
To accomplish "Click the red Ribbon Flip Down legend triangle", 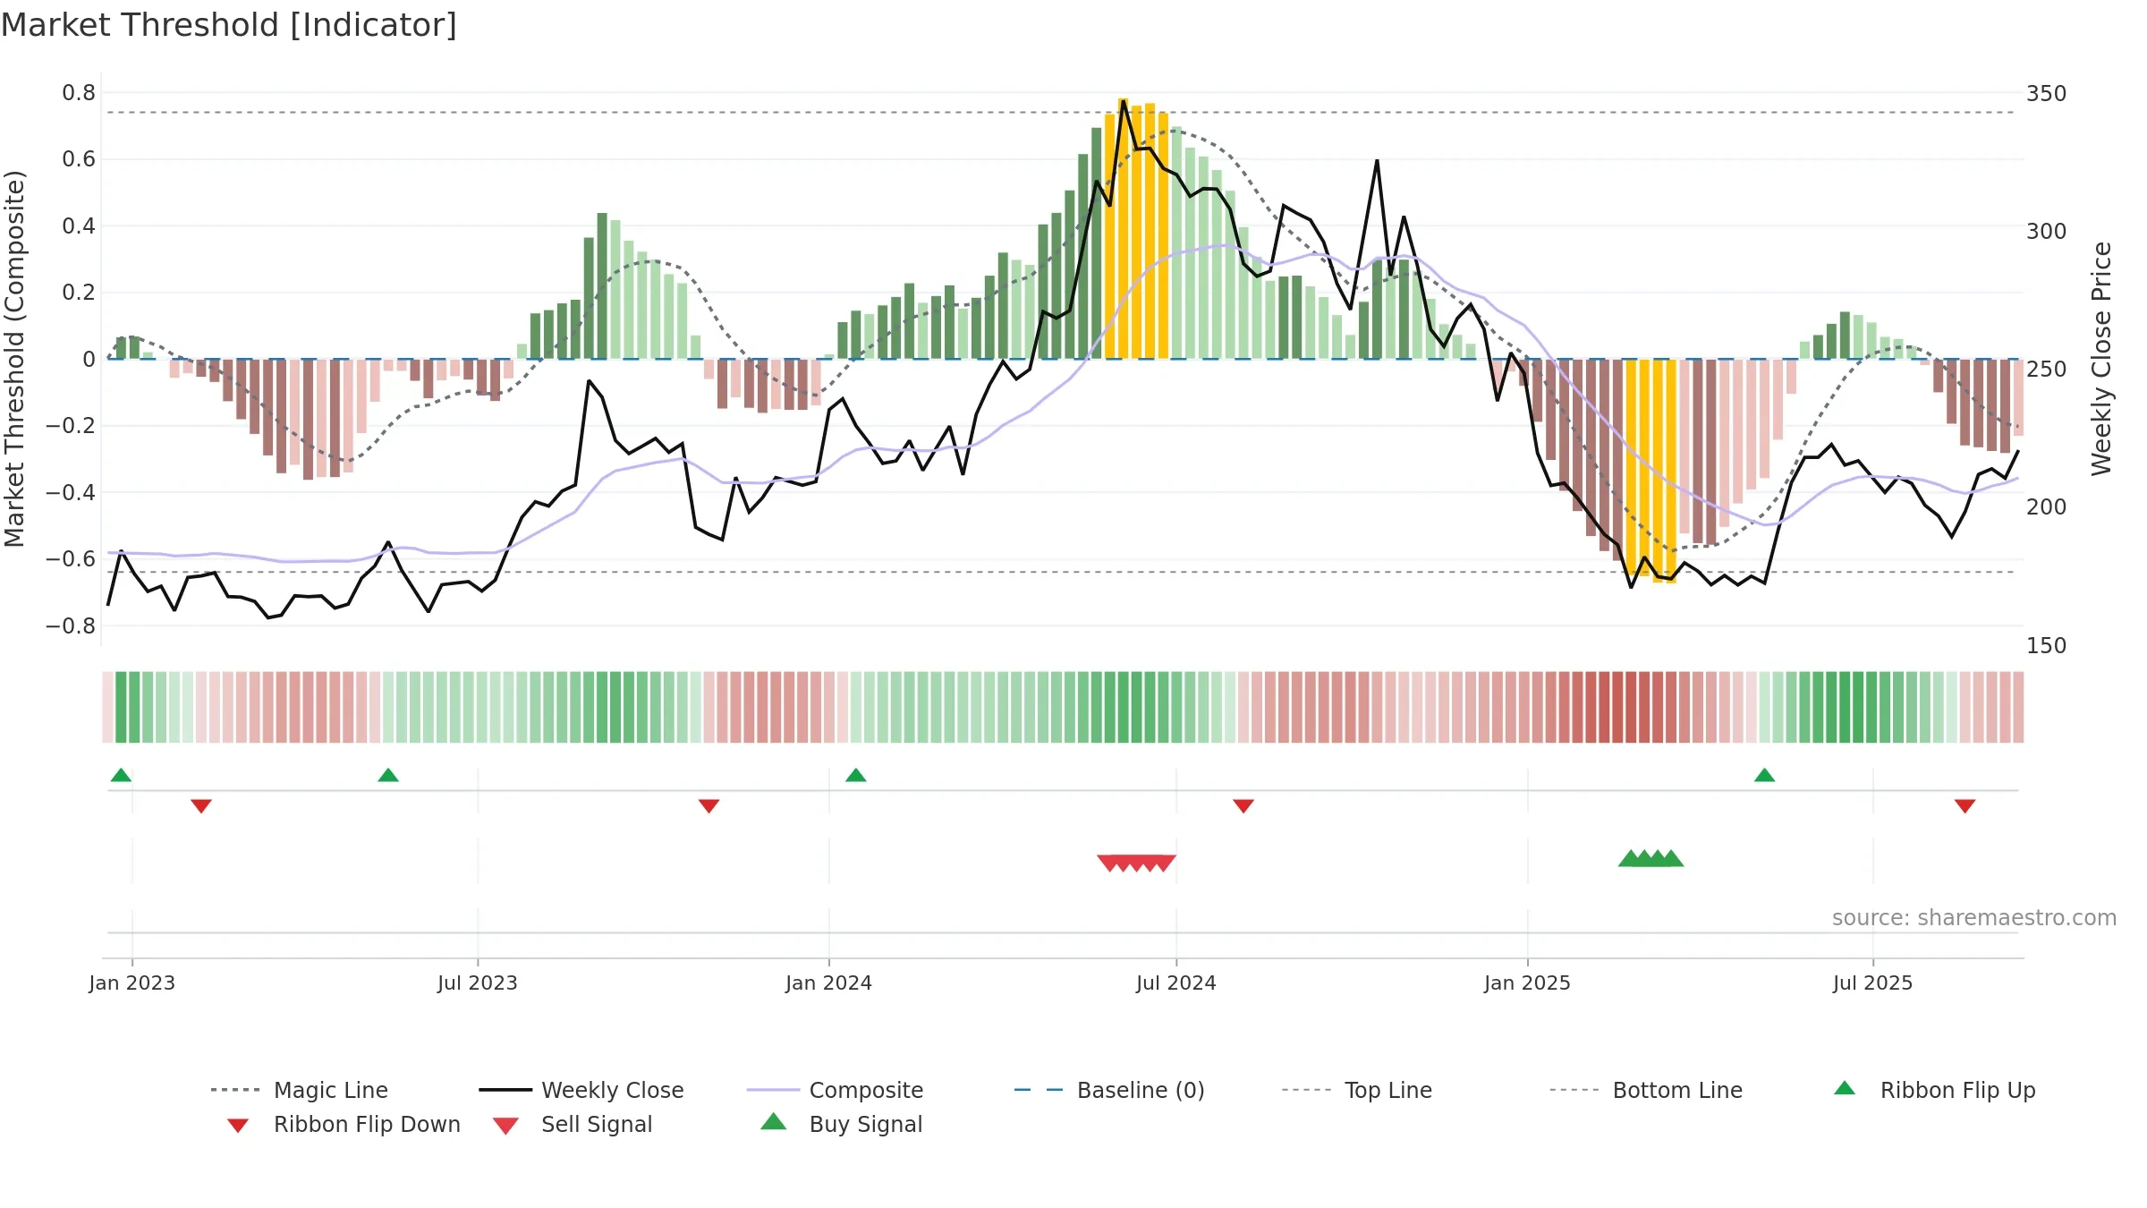I will [x=238, y=1126].
